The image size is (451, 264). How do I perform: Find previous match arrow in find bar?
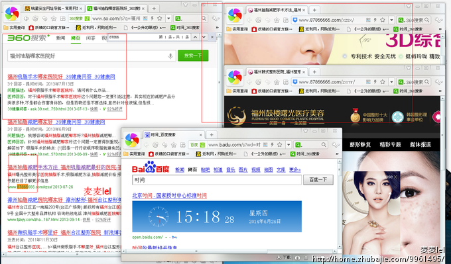(195, 37)
